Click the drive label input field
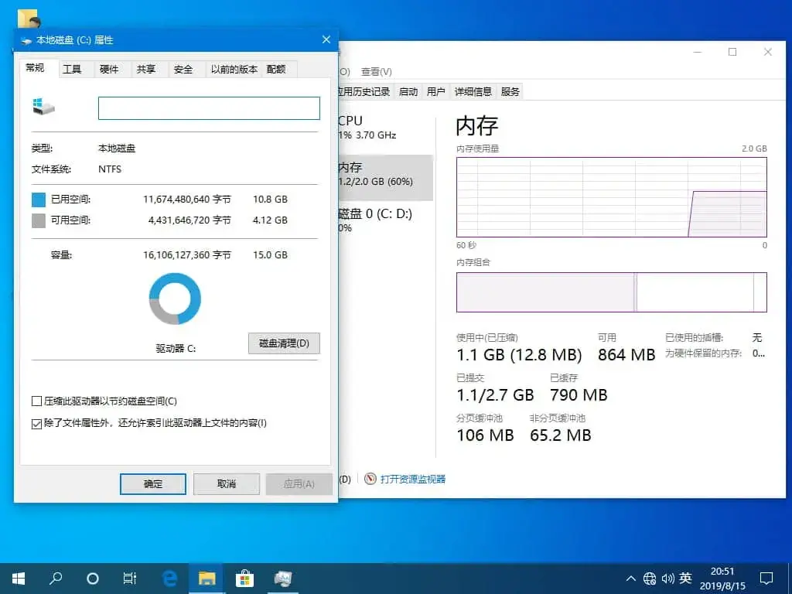Screen dimensions: 792x594 tap(209, 108)
